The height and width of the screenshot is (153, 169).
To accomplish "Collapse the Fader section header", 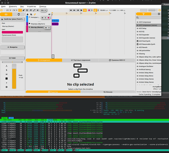I will (x=12, y=58).
